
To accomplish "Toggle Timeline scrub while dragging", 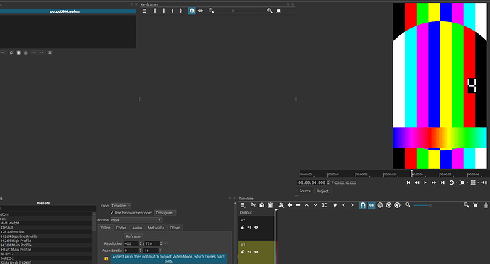I will (x=371, y=205).
